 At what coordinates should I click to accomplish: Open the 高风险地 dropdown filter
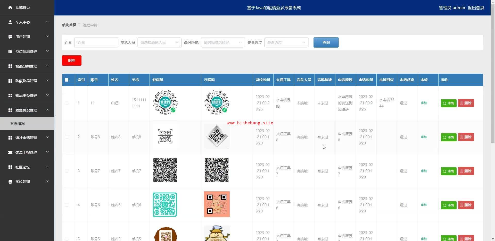point(223,42)
